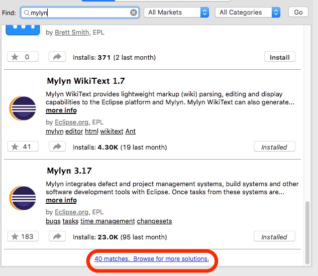Select the html tag
This screenshot has height=276, width=318.
point(91,131)
